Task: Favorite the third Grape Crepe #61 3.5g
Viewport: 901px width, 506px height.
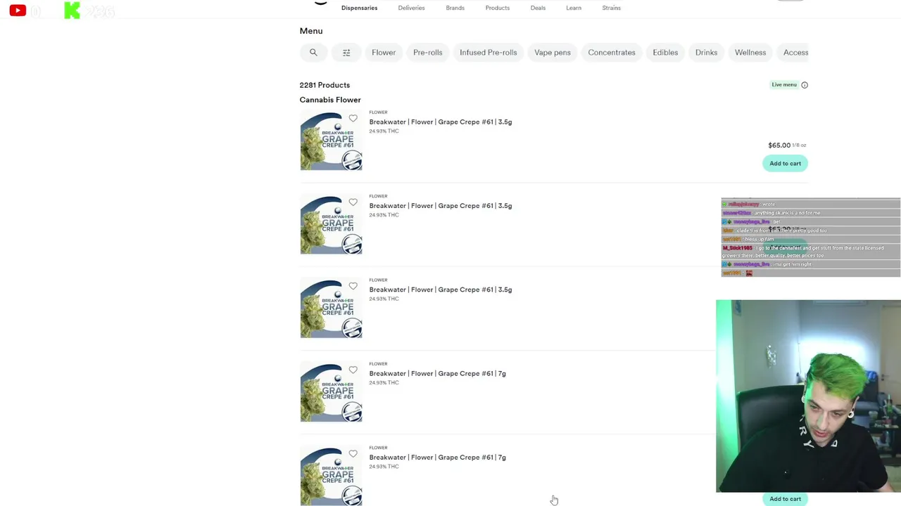Action: 353,286
